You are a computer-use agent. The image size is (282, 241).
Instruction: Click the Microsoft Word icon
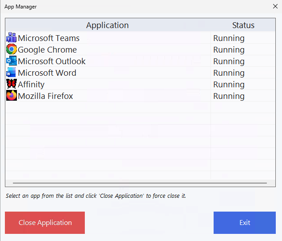[x=11, y=73]
